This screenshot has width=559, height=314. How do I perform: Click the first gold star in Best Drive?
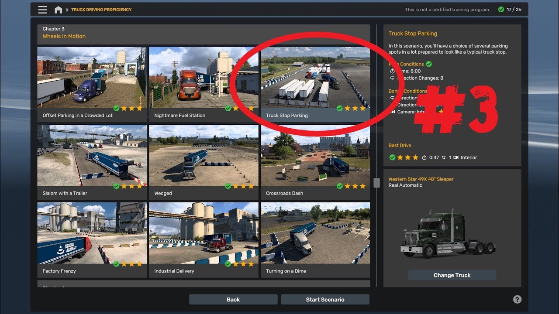tap(400, 157)
